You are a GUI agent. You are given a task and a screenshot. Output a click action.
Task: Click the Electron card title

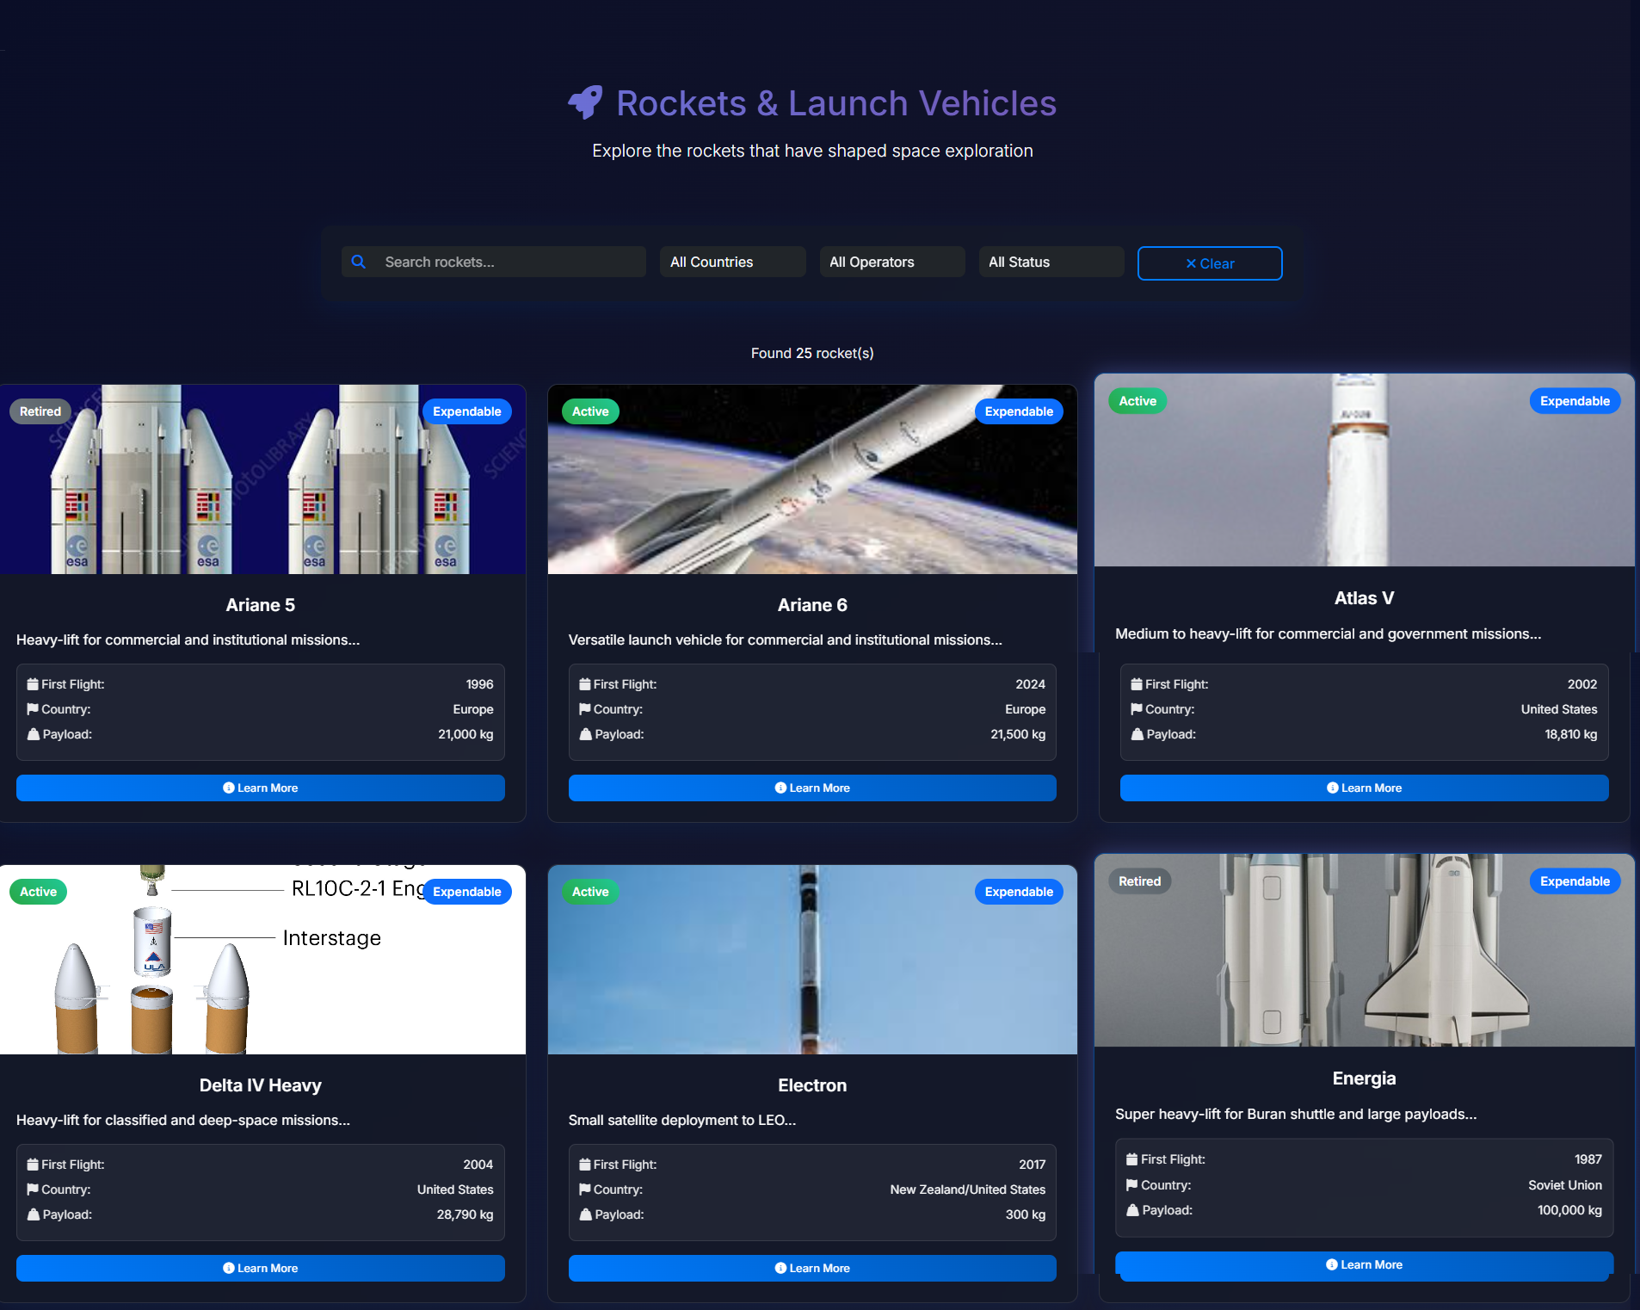812,1085
